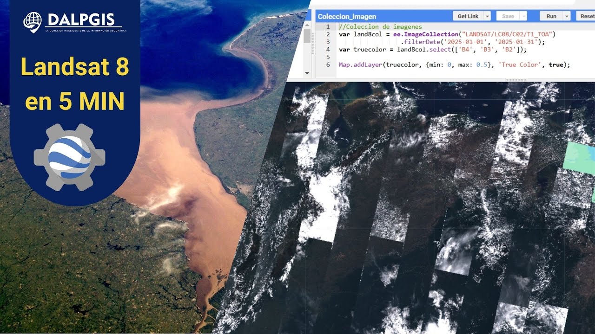
Task: Click the 'Map.addLayer' code line
Action: [x=454, y=64]
